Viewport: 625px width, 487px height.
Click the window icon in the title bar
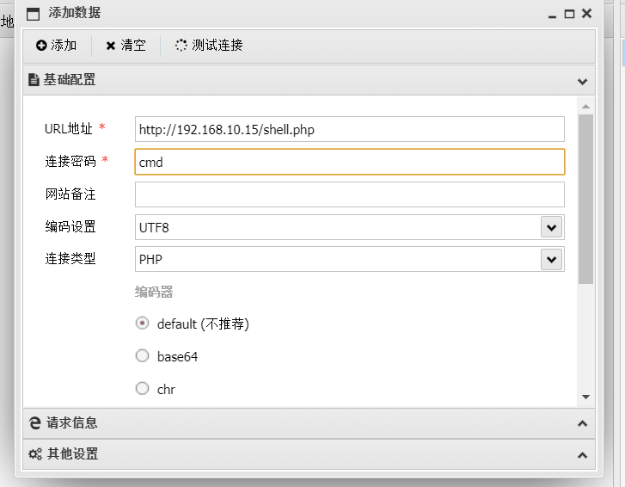(33, 14)
